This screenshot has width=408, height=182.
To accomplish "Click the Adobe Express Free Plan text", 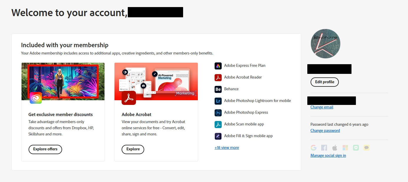I will coord(245,66).
